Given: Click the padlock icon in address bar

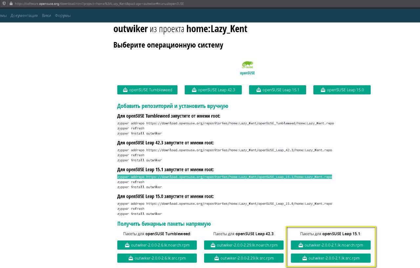Looking at the screenshot, I should click(11, 4).
